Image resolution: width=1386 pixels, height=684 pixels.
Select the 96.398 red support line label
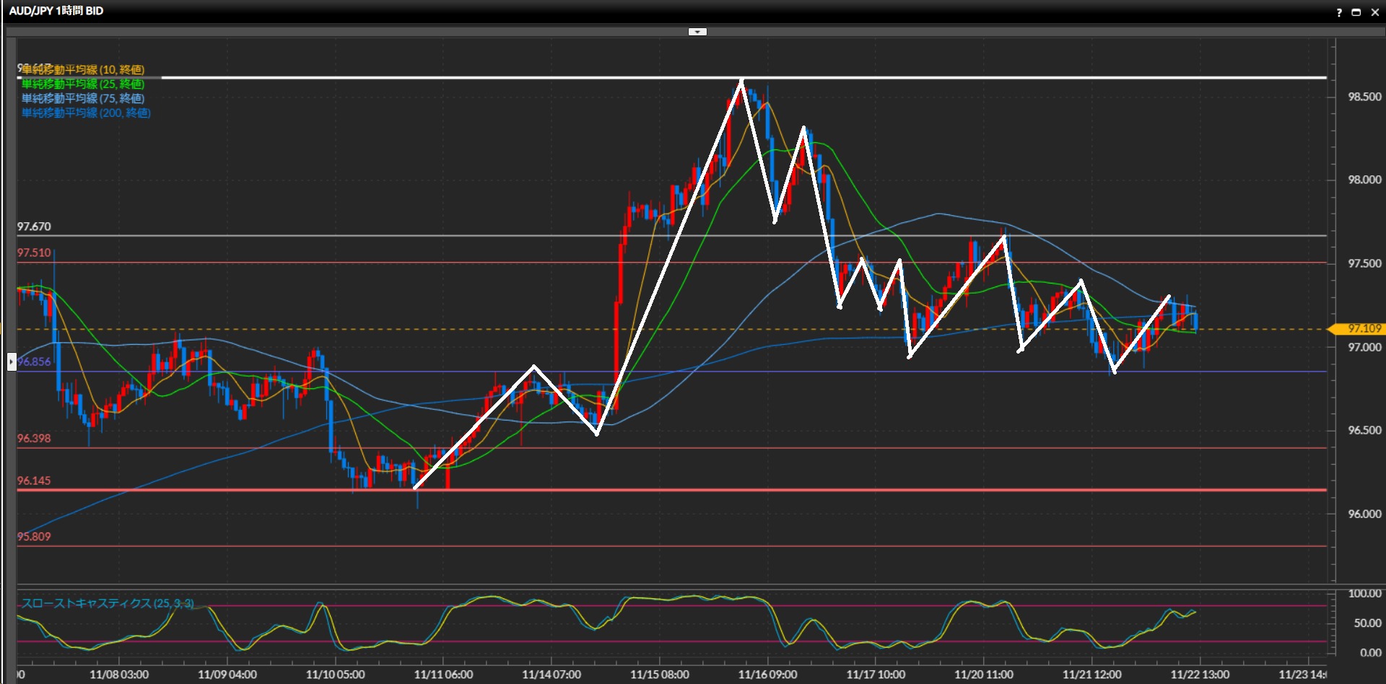[34, 438]
